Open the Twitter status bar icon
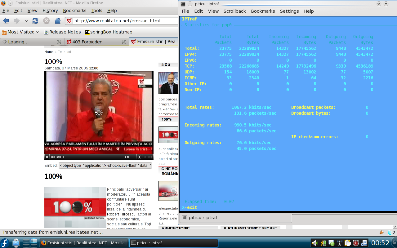The width and height of the screenshot is (397, 248). 390,232
